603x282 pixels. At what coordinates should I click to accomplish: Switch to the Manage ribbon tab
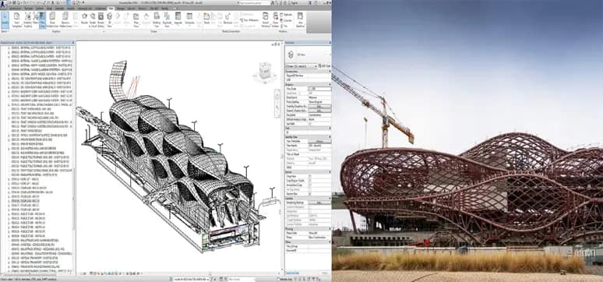click(x=121, y=8)
